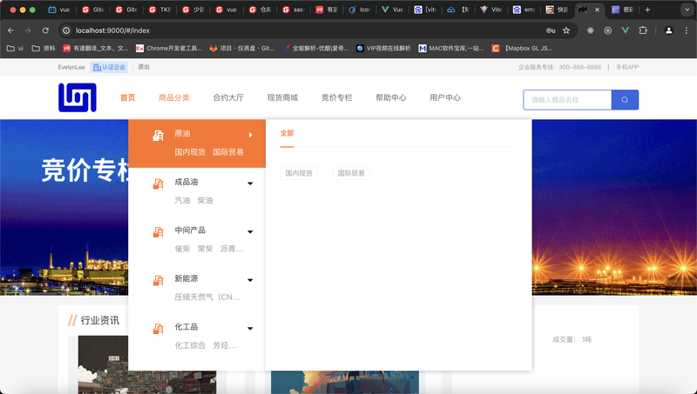Click the blue search magnifier button
This screenshot has height=394, width=697.
(x=625, y=100)
